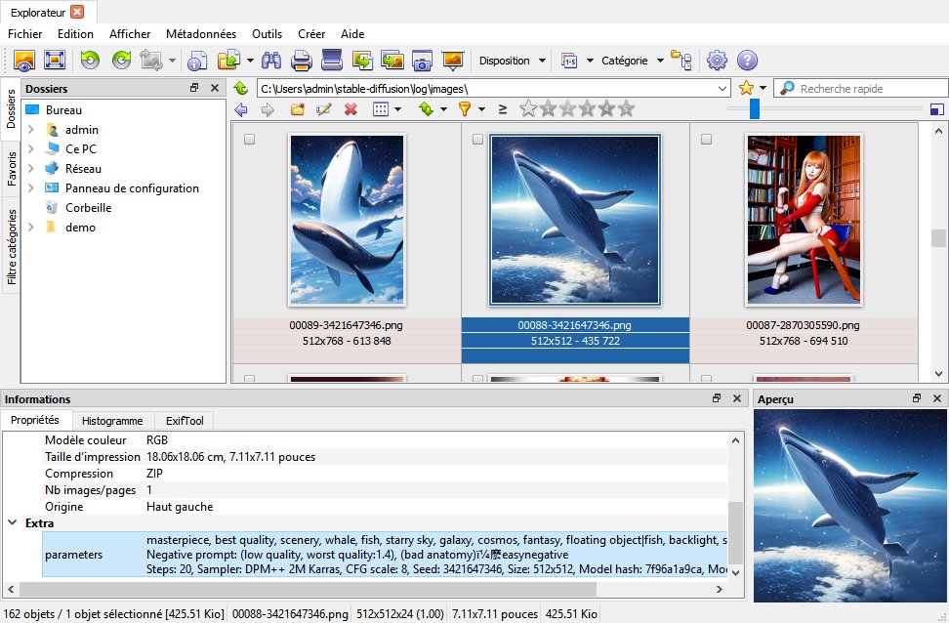Click the screen capture camera icon
Image resolution: width=949 pixels, height=623 pixels.
pyautogui.click(x=422, y=61)
